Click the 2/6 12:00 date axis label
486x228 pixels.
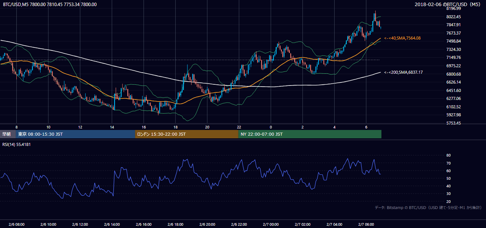80,224
